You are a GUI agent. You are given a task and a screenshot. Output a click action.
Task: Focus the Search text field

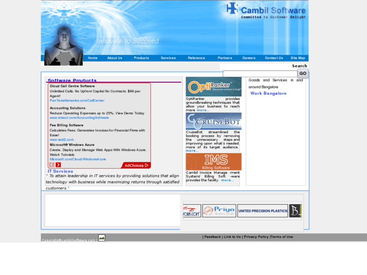click(260, 74)
